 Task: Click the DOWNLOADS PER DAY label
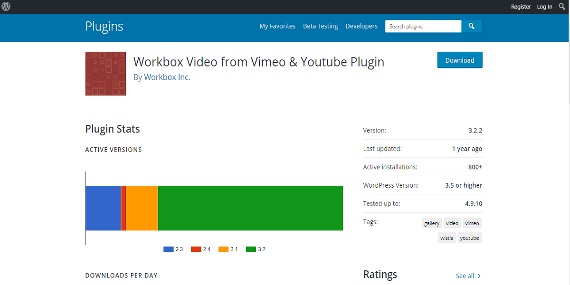click(x=121, y=275)
